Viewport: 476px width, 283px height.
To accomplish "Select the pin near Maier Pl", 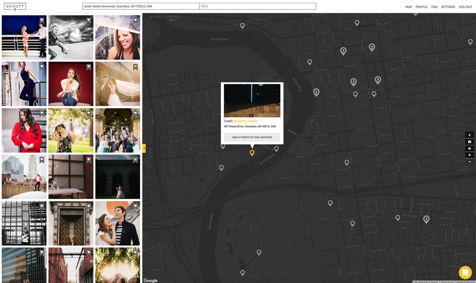I will pos(242,273).
